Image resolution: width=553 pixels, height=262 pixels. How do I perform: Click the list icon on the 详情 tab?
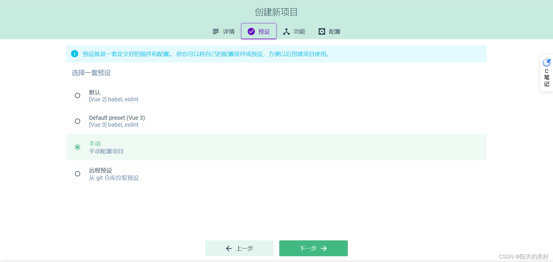tap(216, 31)
